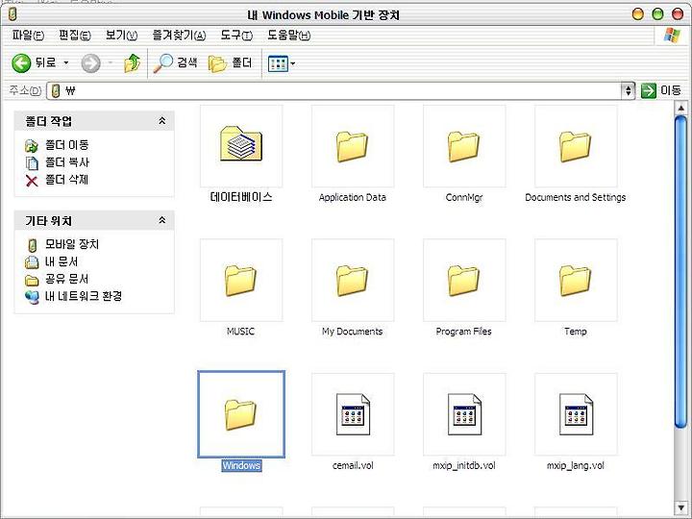The width and height of the screenshot is (692, 519).
Task: Open the 즐겨찾기(A) menu
Action: (x=179, y=35)
